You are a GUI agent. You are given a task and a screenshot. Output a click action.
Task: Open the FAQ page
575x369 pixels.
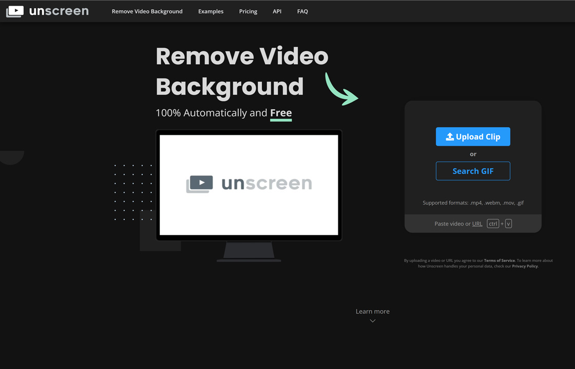tap(302, 11)
